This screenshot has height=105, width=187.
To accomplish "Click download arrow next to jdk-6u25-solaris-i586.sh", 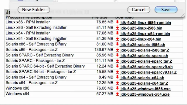I will click(117, 44).
